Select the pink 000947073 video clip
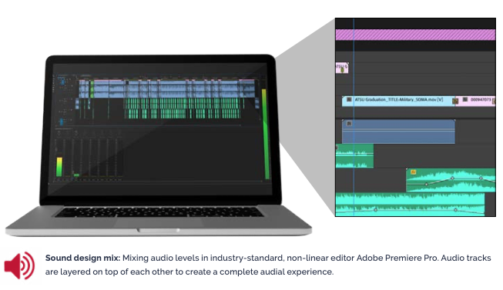The height and width of the screenshot is (290, 503). pyautogui.click(x=476, y=101)
